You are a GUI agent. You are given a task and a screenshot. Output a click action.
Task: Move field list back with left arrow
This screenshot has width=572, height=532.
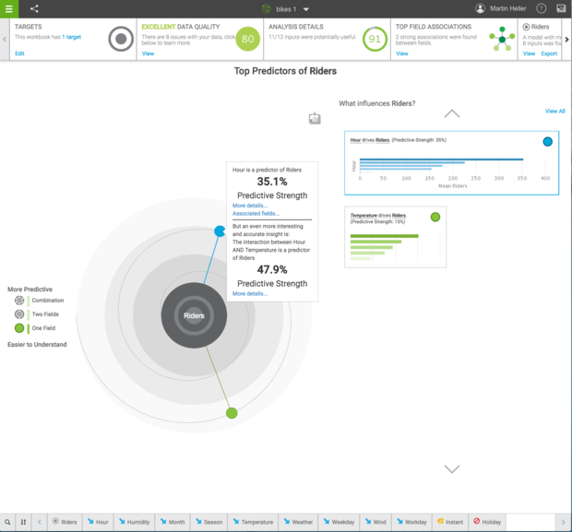click(x=40, y=522)
